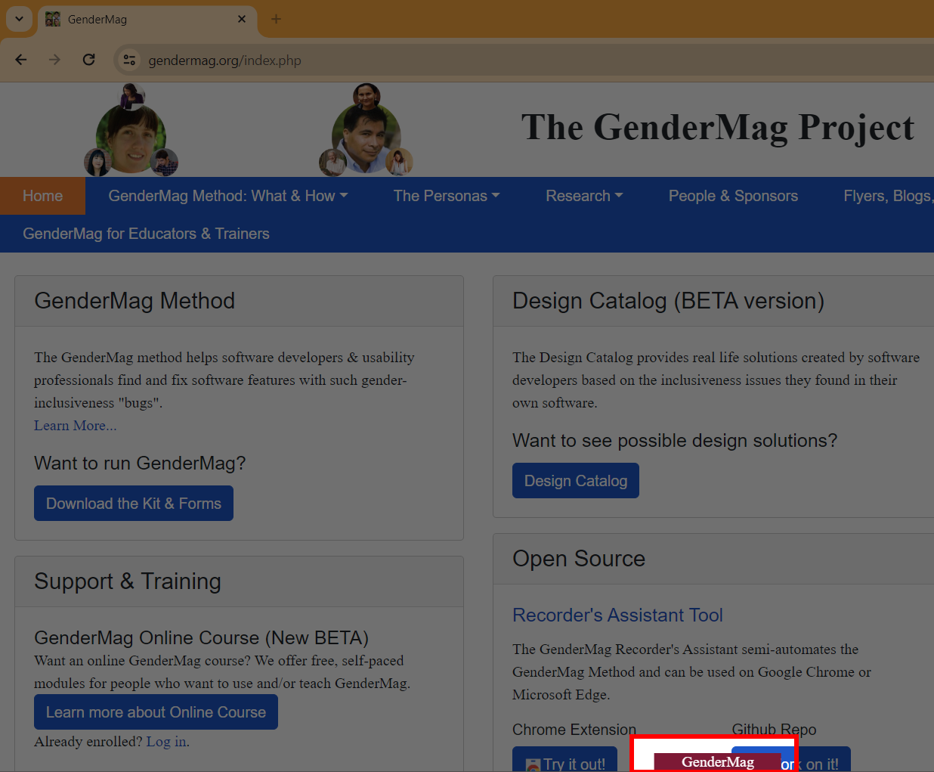Click the Tim persona portrait image

click(x=366, y=130)
